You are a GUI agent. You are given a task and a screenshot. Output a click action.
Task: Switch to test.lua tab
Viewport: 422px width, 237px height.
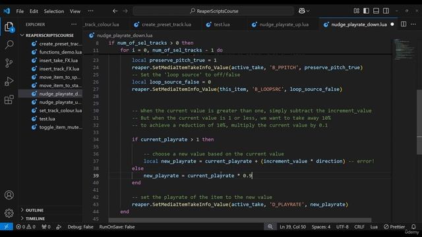point(222,24)
